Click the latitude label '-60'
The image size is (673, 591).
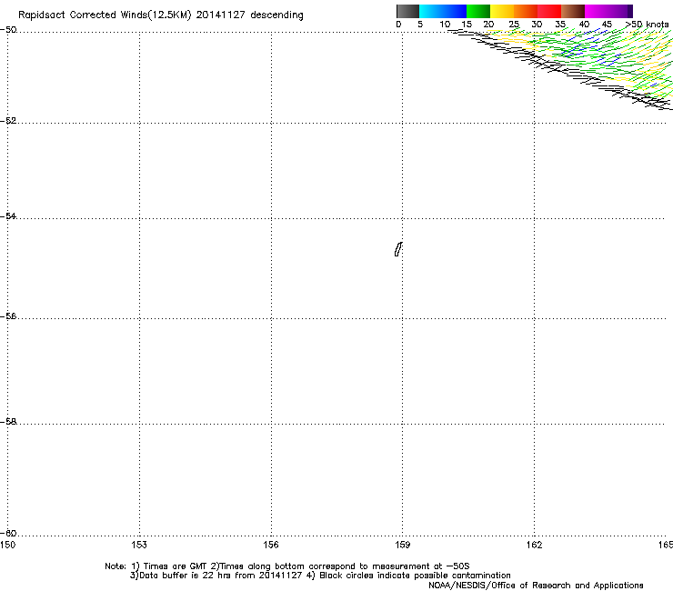click(8, 533)
